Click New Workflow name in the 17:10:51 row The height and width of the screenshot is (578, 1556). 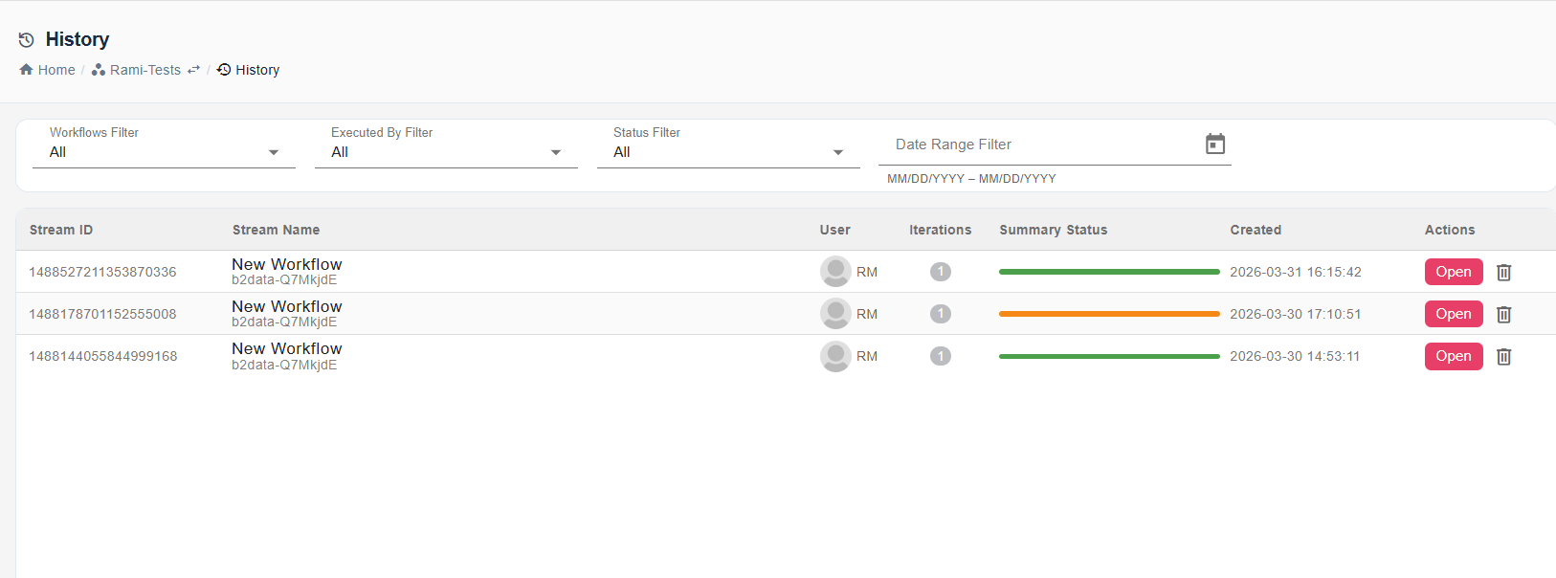point(286,306)
